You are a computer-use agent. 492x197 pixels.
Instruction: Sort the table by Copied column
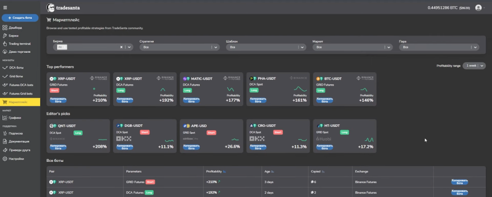click(x=323, y=171)
